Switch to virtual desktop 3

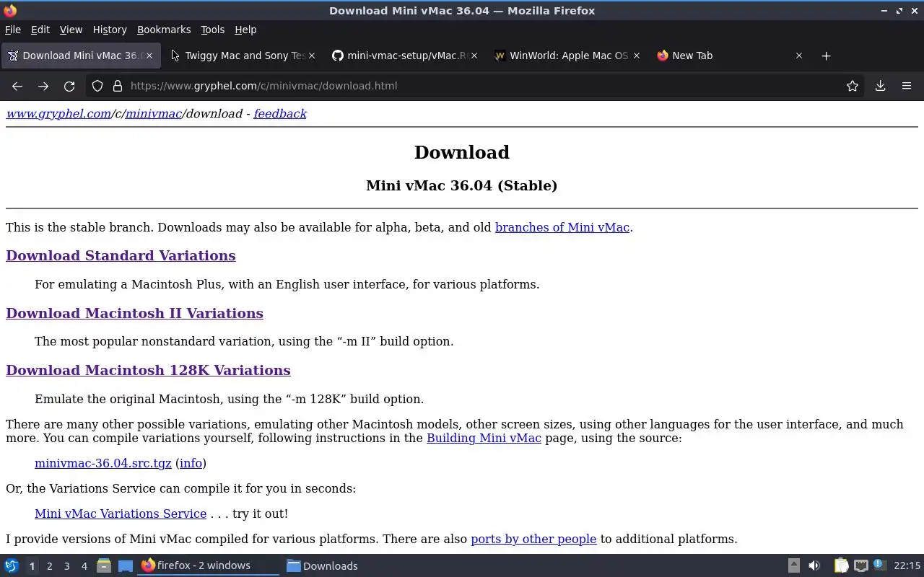pos(66,566)
